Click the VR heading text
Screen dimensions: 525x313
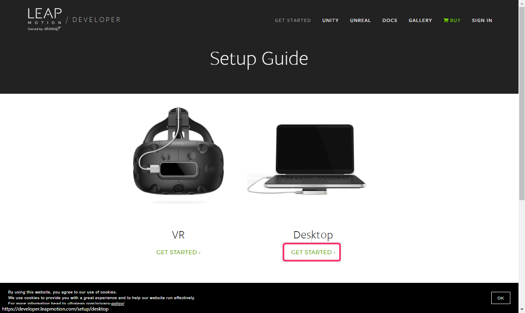tap(178, 235)
